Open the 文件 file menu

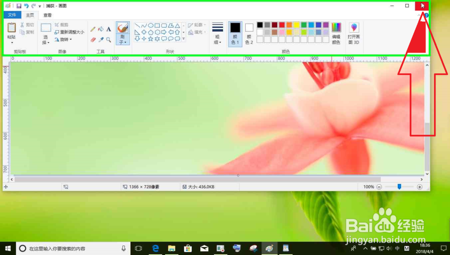12,15
